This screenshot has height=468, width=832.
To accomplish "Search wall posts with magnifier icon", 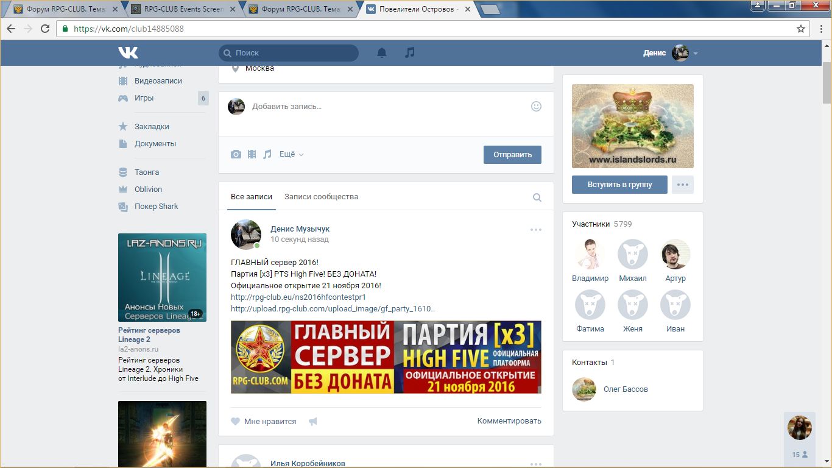I will (537, 197).
